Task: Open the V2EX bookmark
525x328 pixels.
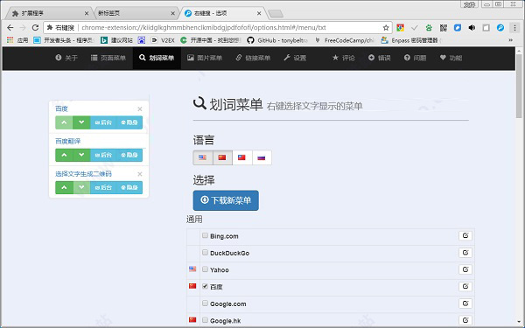Action: [x=163, y=40]
